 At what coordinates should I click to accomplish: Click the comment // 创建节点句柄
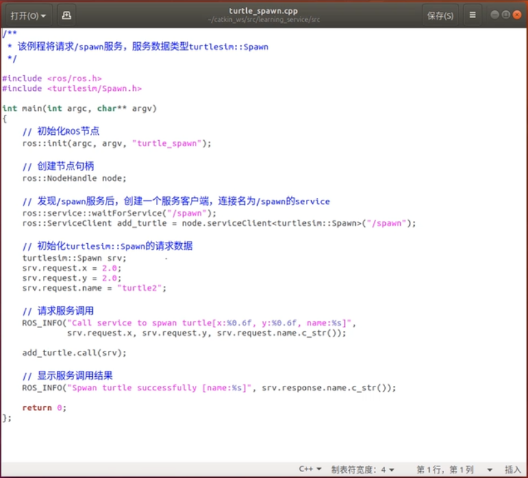click(58, 166)
